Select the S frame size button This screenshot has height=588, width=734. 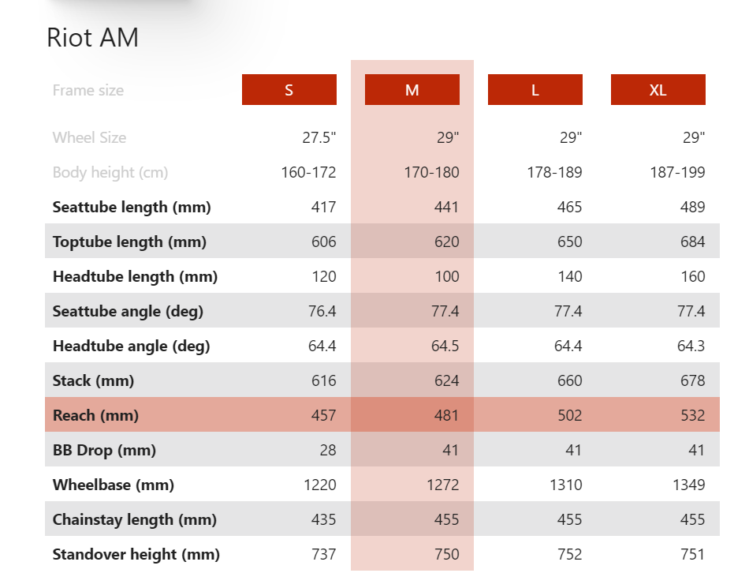point(289,90)
